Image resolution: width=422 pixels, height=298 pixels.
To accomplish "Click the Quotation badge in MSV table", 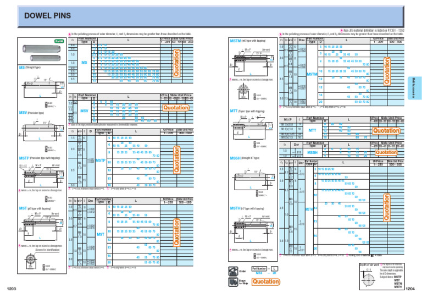I will (176, 108).
